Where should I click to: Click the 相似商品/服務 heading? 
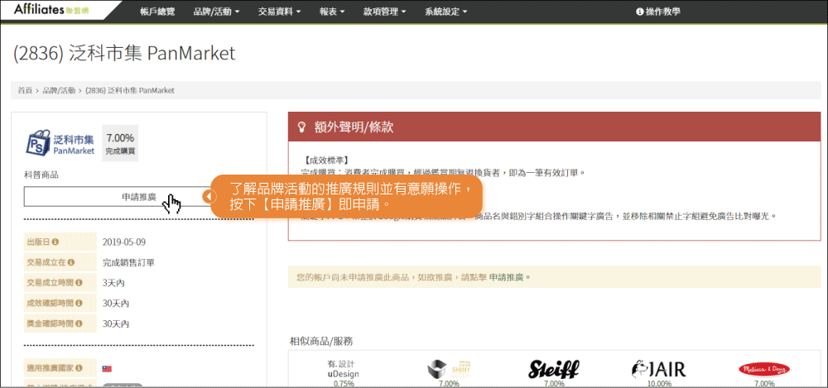click(321, 342)
